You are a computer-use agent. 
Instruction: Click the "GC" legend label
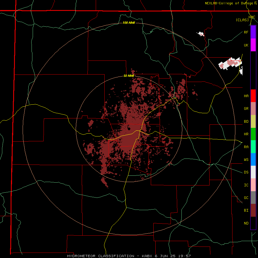(246, 198)
